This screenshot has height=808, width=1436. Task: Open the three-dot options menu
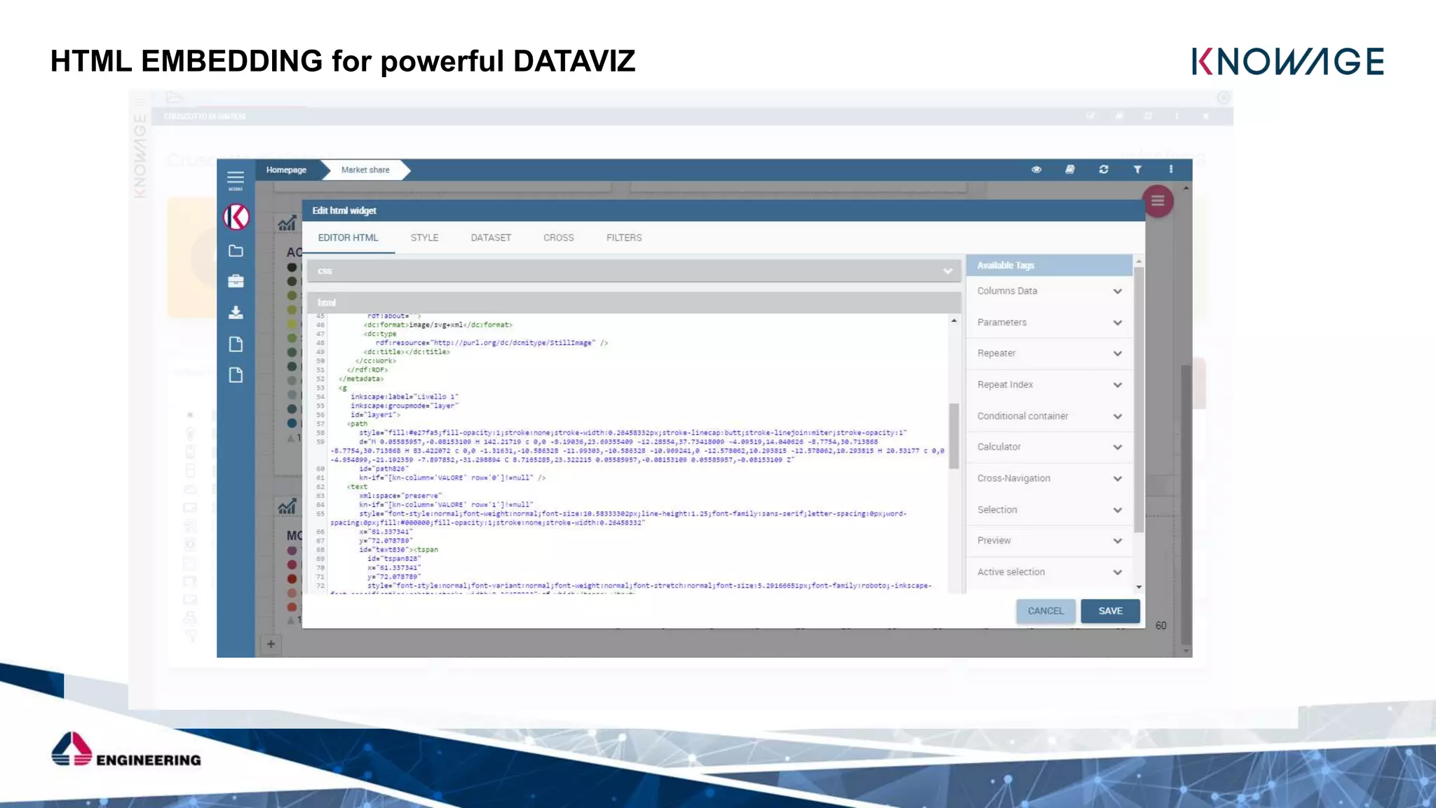pos(1171,170)
